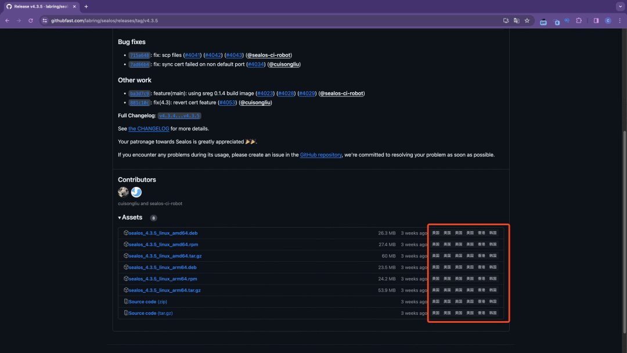Viewport: 627px width, 353px height.
Task: Click the install app icon in address bar
Action: point(506,20)
